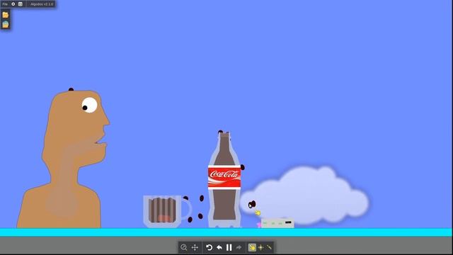Open the File menu
Viewport: 453px width, 255px height.
[5, 4]
